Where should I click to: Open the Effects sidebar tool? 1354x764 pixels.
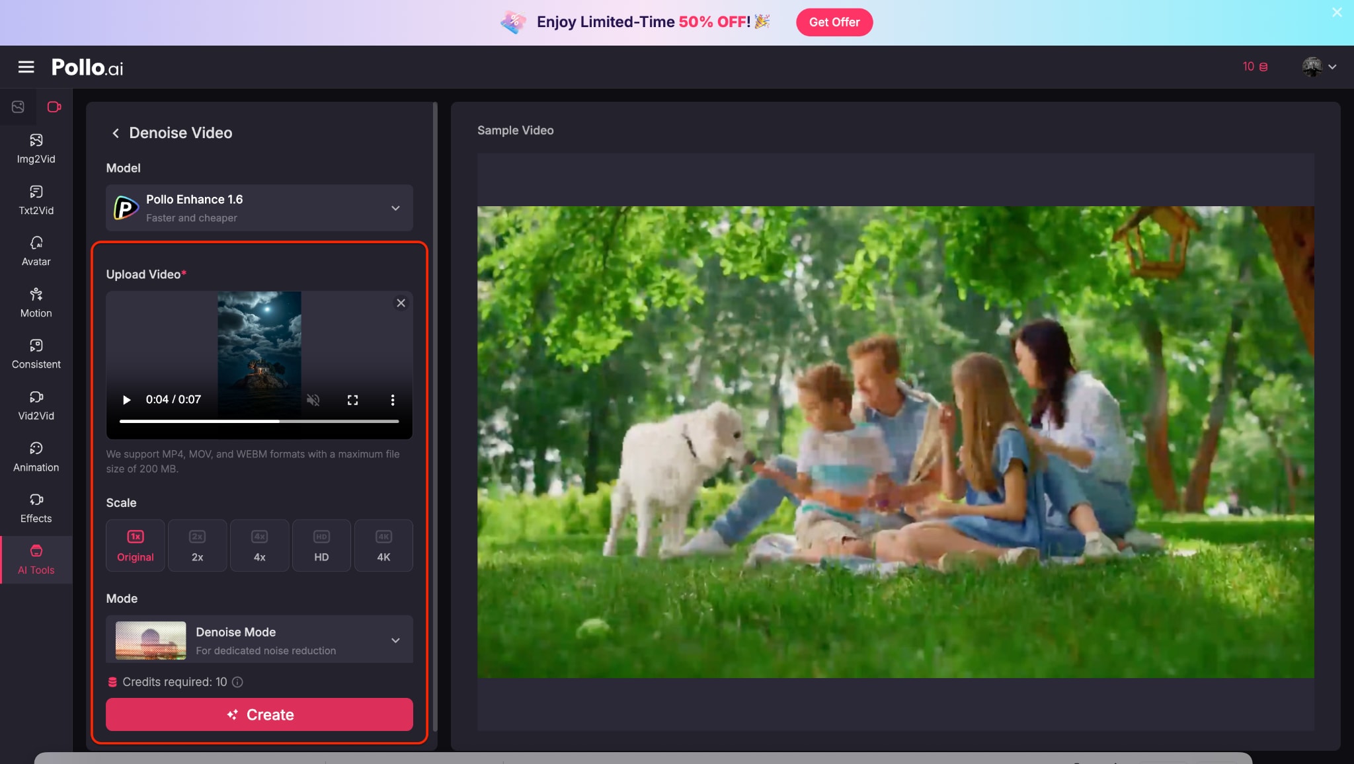coord(36,508)
